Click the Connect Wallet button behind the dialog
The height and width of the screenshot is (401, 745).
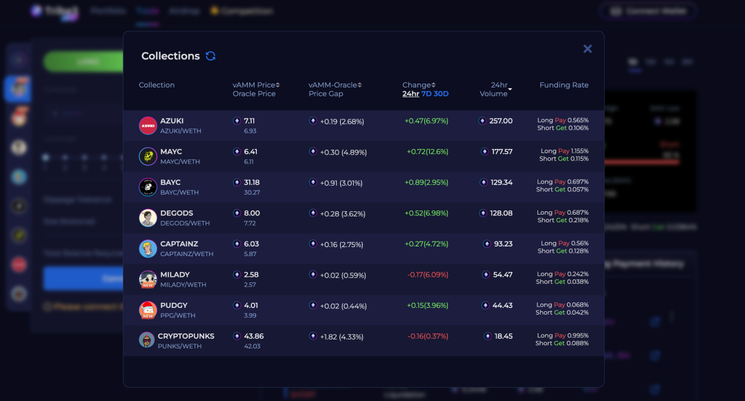point(648,11)
